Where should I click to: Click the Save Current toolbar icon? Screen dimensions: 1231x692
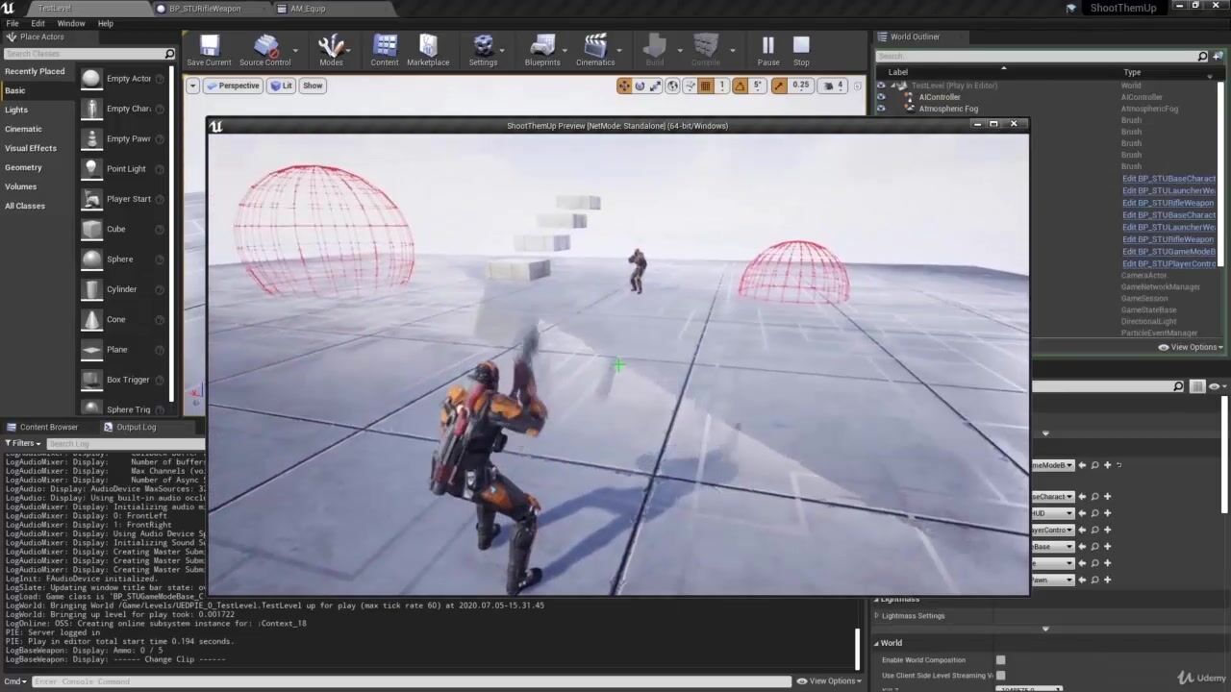tap(209, 50)
